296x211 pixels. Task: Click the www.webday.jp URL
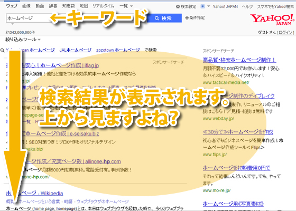click(x=218, y=119)
